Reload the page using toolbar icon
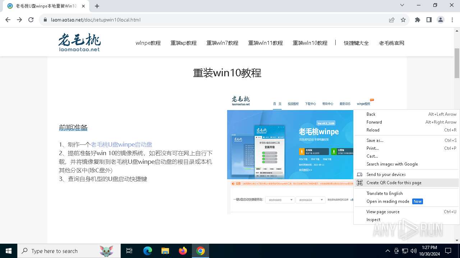 (x=31, y=20)
